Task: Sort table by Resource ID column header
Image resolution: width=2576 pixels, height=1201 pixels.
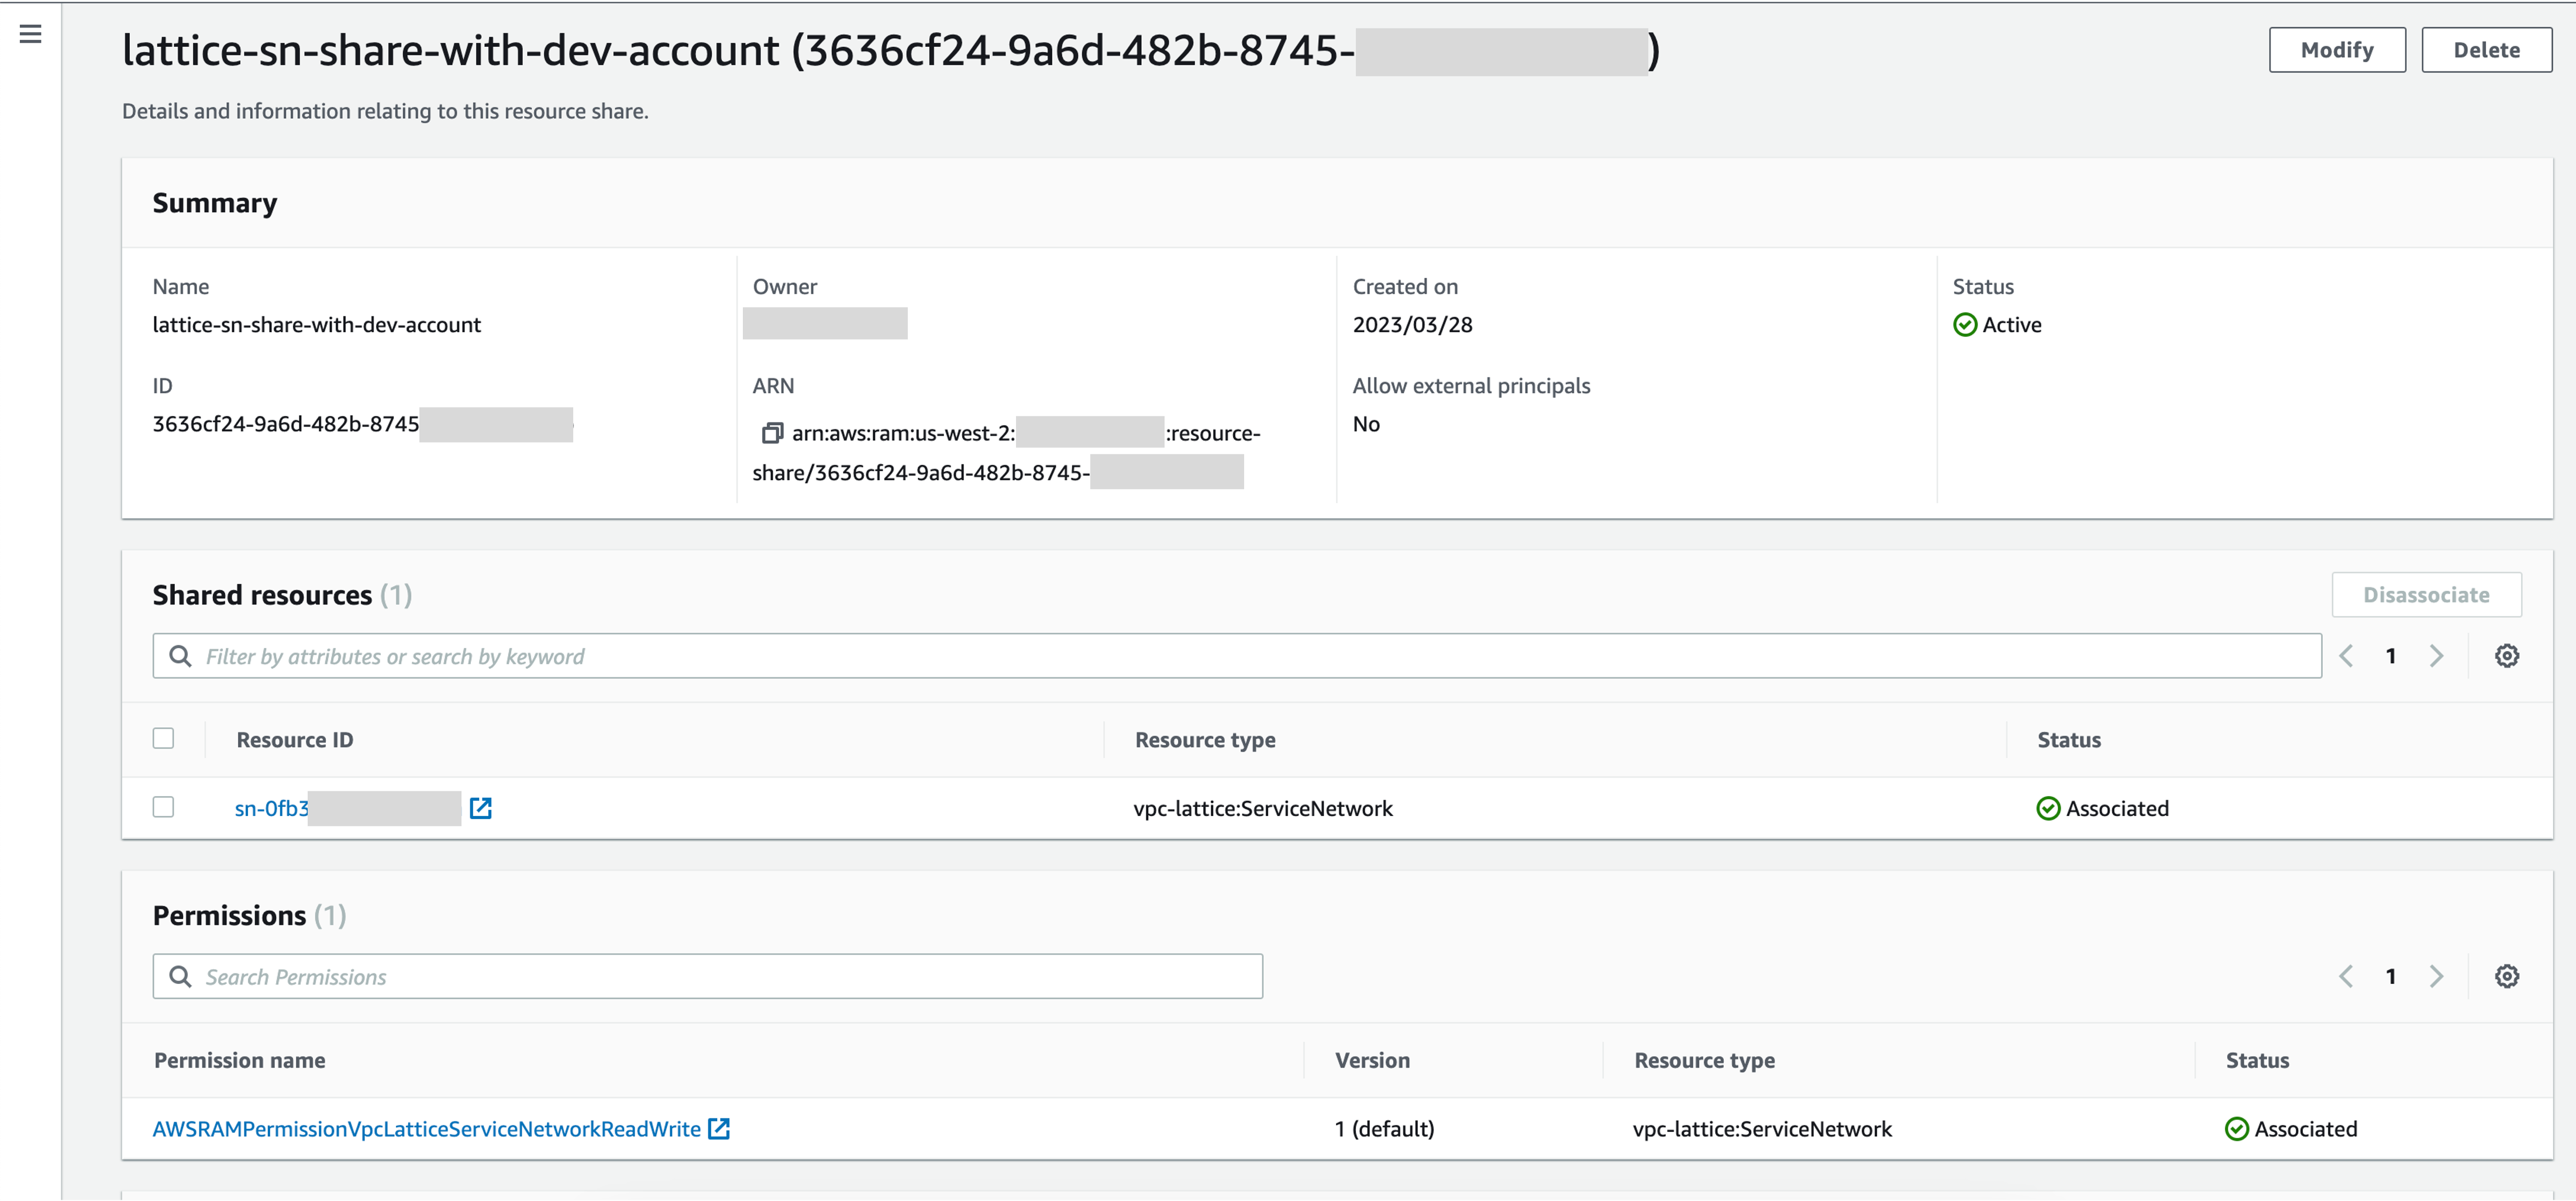Action: click(294, 739)
